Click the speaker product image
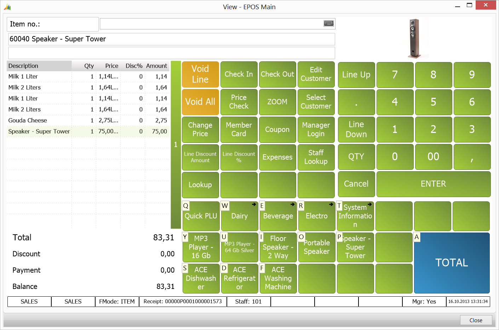499x330 pixels. tap(414, 38)
